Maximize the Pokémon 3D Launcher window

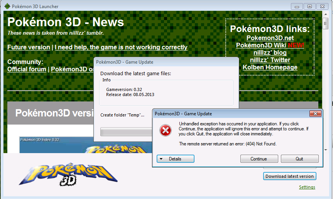point(309,7)
